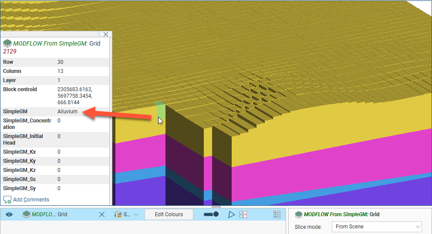
Task: Click MODFLOW grid icon in shape list
Action: (x=27, y=214)
